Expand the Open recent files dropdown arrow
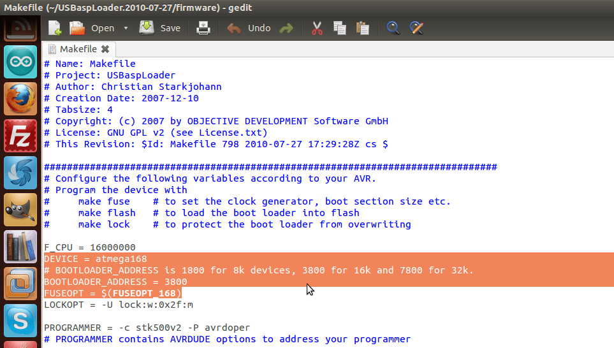 [126, 28]
